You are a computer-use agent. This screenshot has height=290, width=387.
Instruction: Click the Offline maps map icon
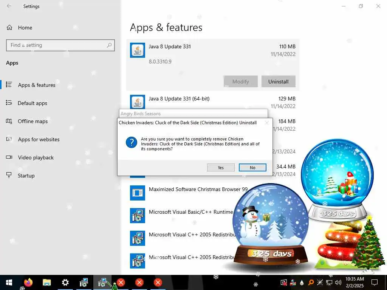tap(9, 121)
